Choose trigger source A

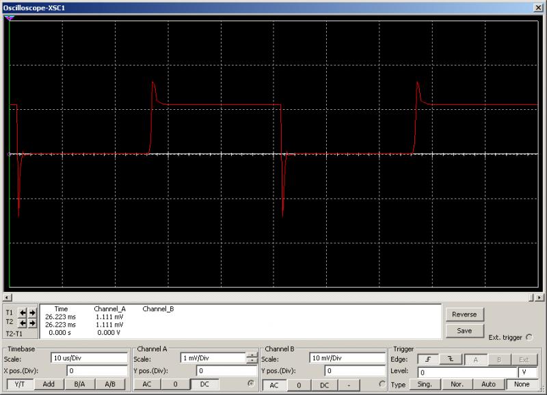(x=475, y=360)
